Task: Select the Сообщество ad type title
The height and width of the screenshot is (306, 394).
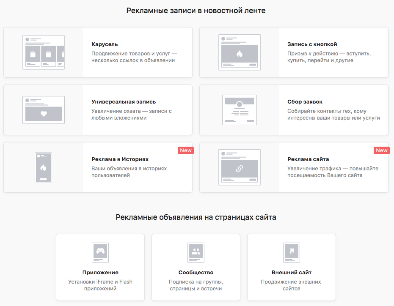Action: 196,273
